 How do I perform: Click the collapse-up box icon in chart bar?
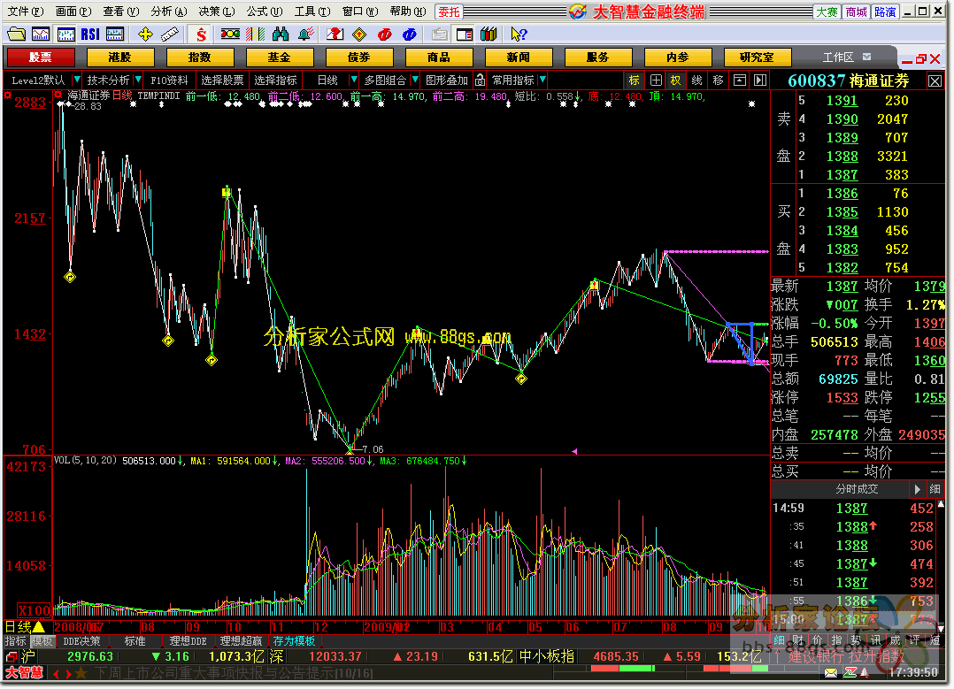point(740,80)
